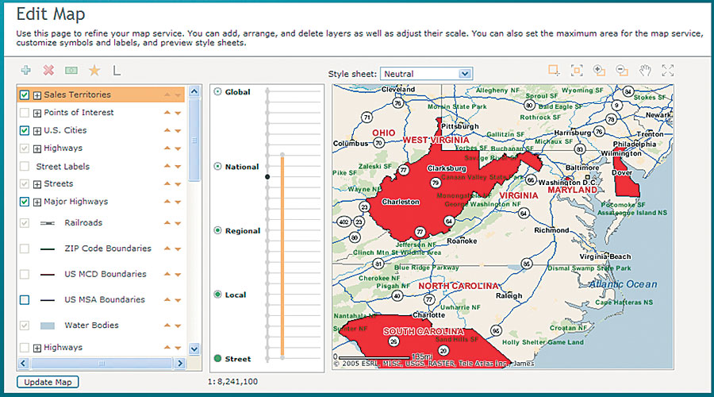Select the zoom in map tool
The width and height of the screenshot is (714, 397).
point(599,70)
